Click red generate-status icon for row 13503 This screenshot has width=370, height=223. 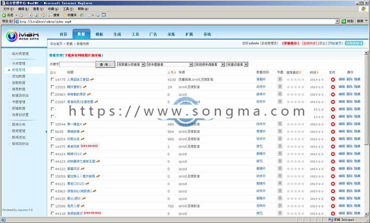tap(333, 87)
